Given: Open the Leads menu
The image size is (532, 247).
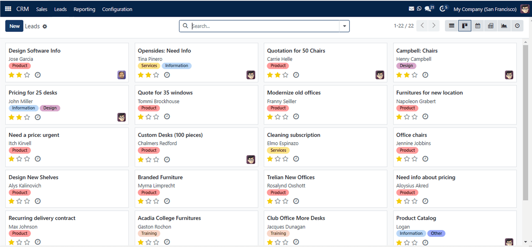Looking at the screenshot, I should (x=60, y=9).
